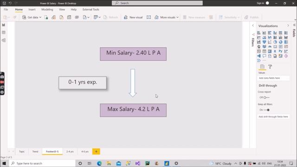Open the 4-6 yrs page tab
This screenshot has width=297, height=167.
coord(85,152)
